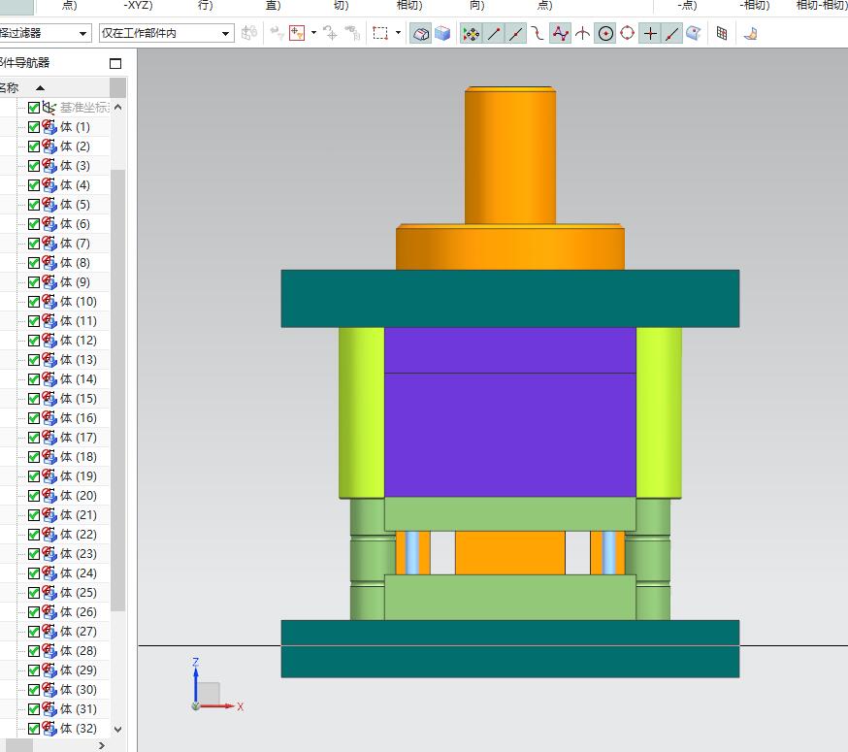Select 体 (20) in the navigator tree
Image resolution: width=848 pixels, height=752 pixels.
(x=78, y=496)
